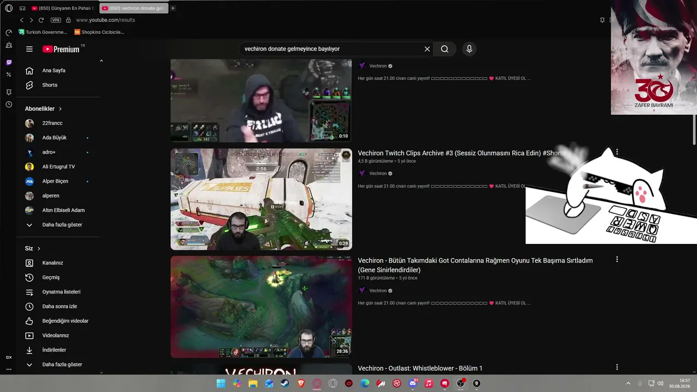Click the YouTube Premium logo

(61, 49)
